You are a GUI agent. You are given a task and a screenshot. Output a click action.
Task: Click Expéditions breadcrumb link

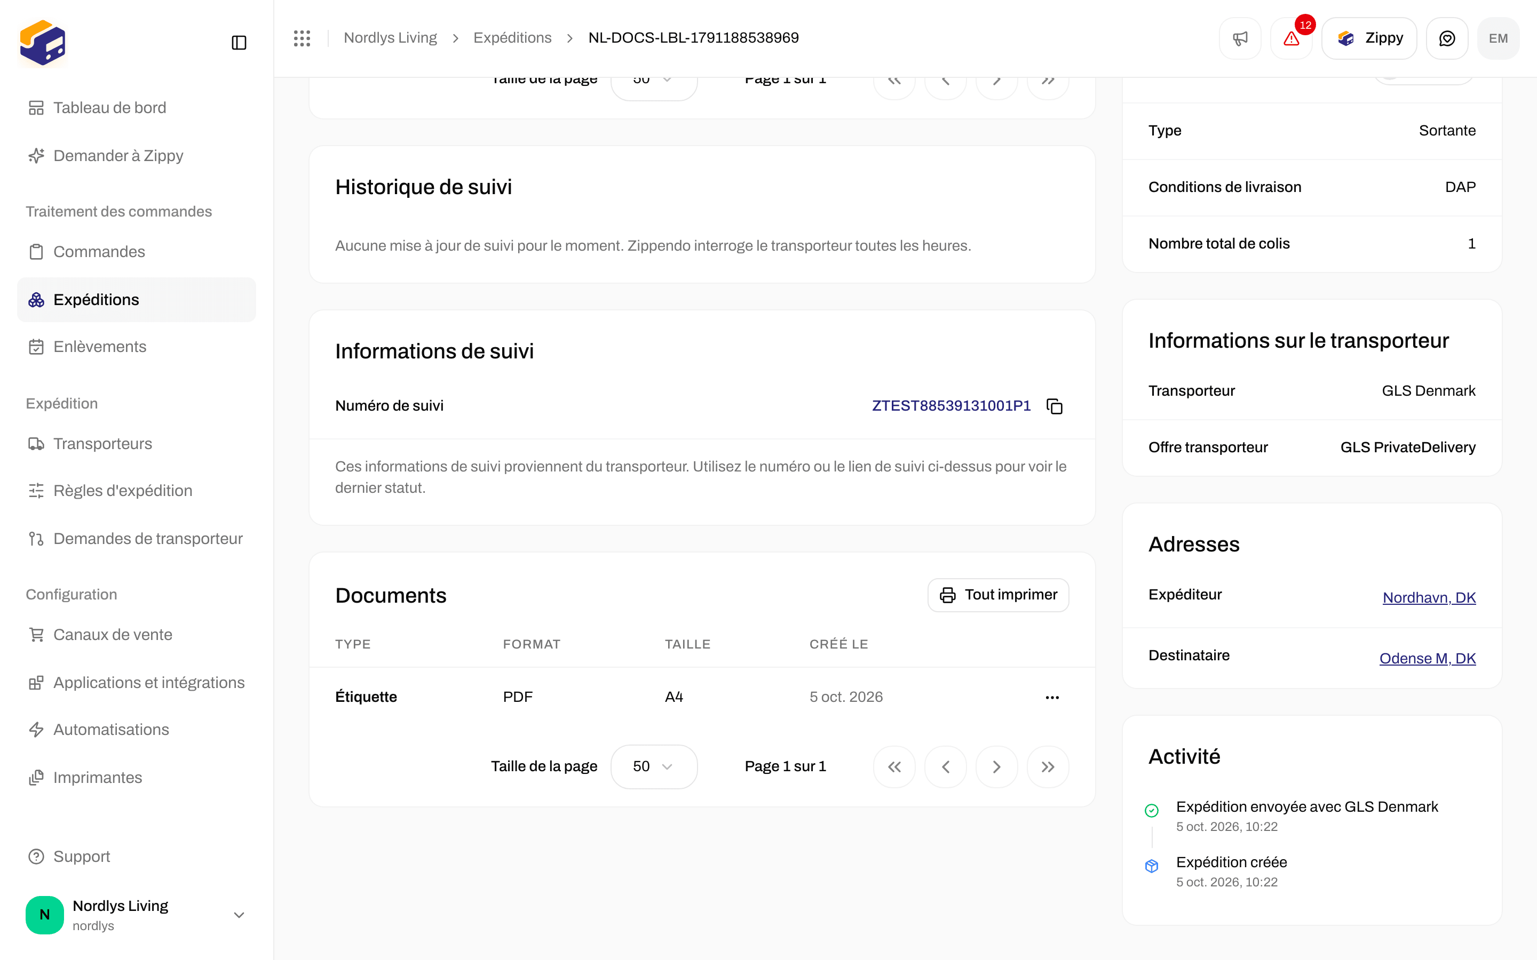click(x=512, y=38)
